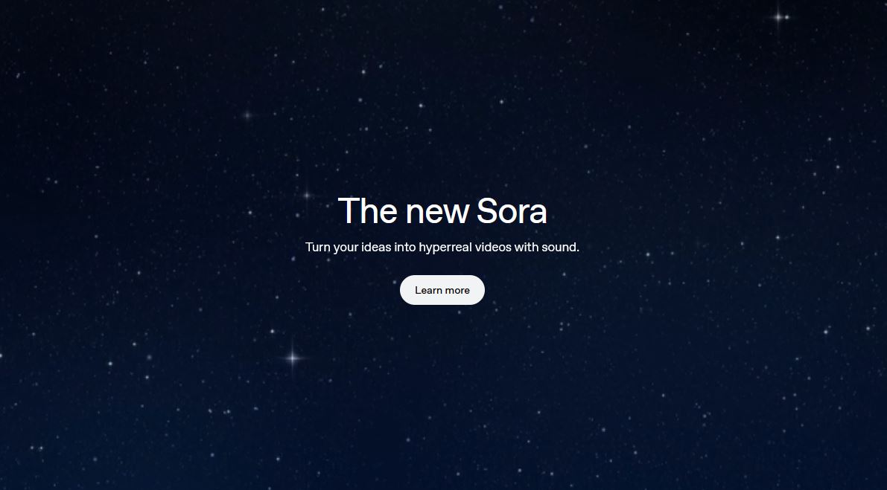This screenshot has height=490, width=887.
Task: Click the word more on the button
Action: 457,290
